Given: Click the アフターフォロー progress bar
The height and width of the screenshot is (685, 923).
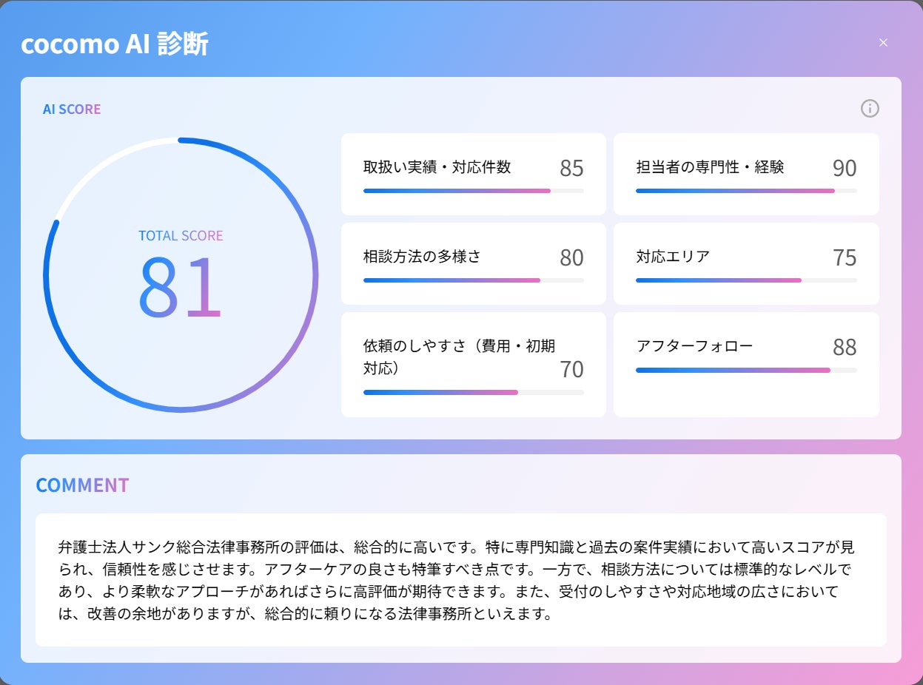Looking at the screenshot, I should 746,370.
